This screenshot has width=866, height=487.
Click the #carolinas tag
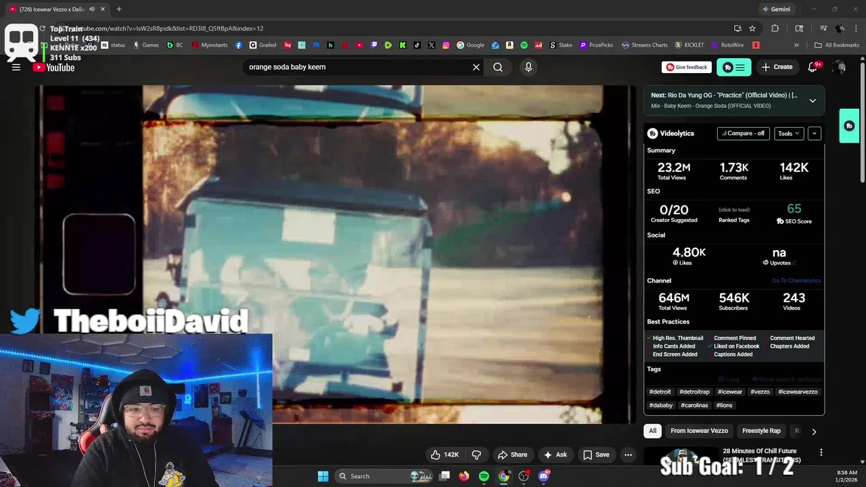tap(694, 405)
